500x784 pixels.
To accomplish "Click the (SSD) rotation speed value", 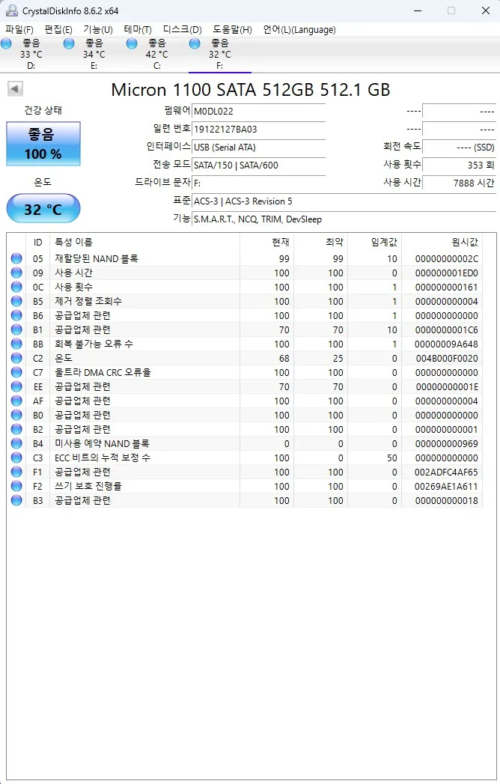I will [459, 147].
